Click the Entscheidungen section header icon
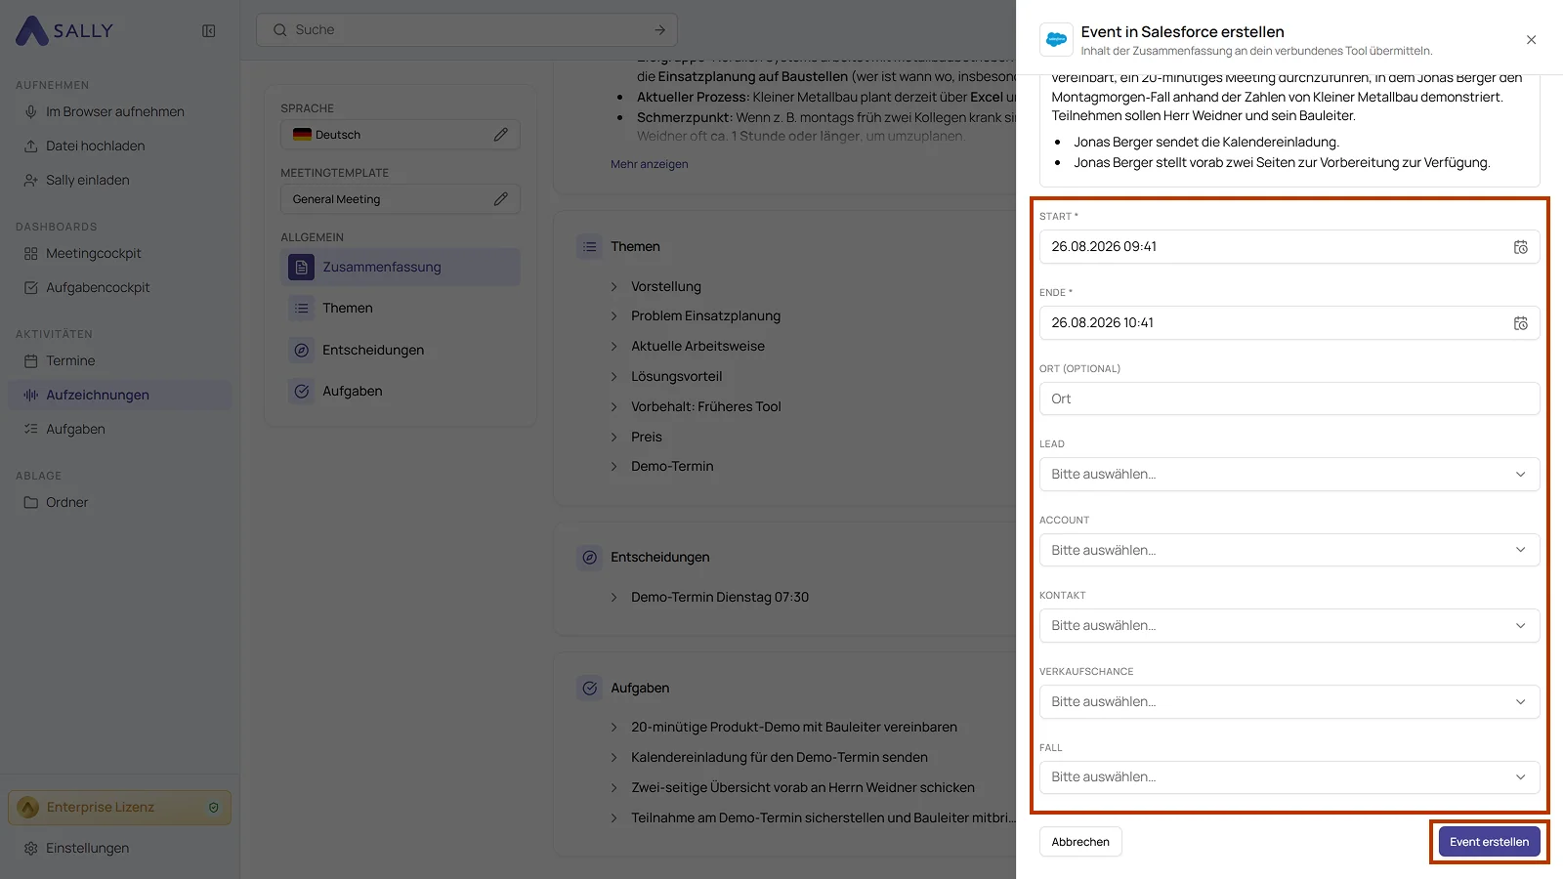Viewport: 1563px width, 879px height. pyautogui.click(x=589, y=558)
